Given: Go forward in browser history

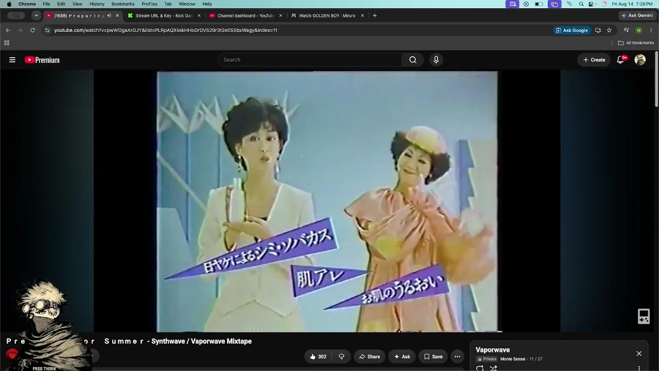Looking at the screenshot, I should pyautogui.click(x=20, y=30).
